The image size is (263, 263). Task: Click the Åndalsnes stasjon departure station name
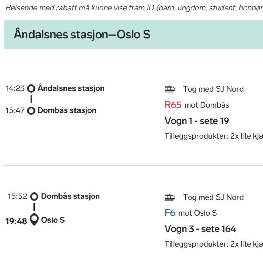[71, 88]
